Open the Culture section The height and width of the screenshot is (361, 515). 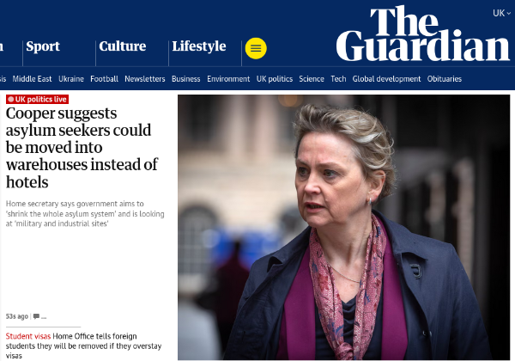pyautogui.click(x=123, y=46)
